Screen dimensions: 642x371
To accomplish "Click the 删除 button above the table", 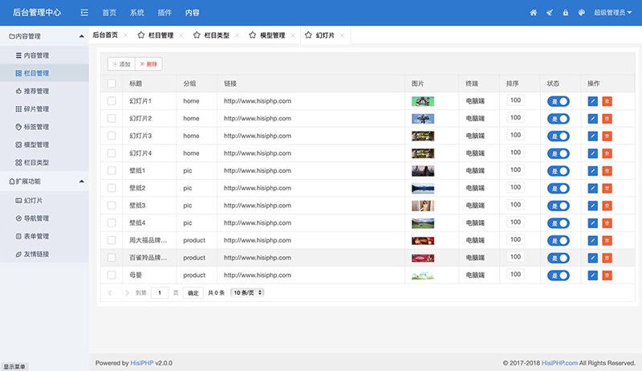I will [x=148, y=64].
